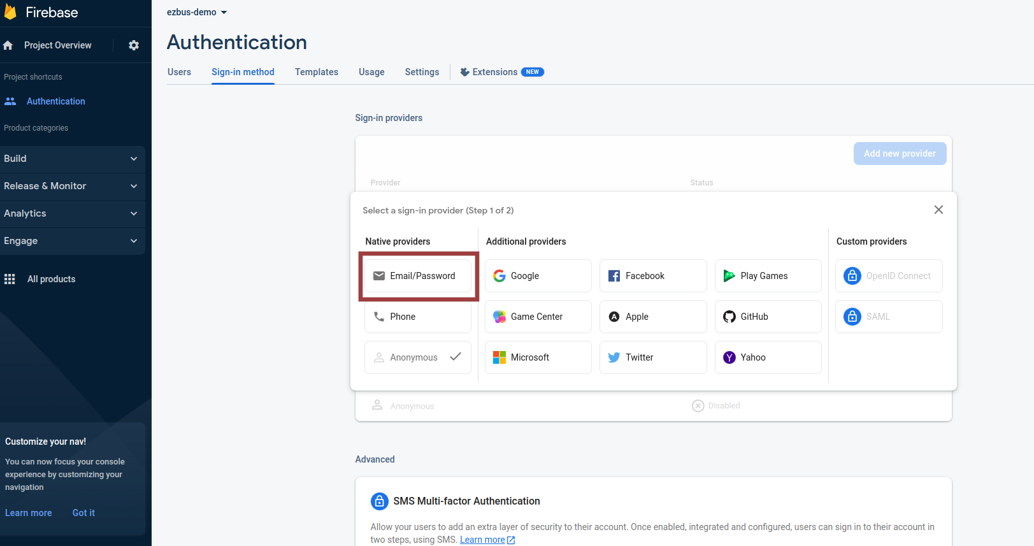Screen dimensions: 1034x546
Task: Click the NEW badge next to Extensions
Action: 533,72
